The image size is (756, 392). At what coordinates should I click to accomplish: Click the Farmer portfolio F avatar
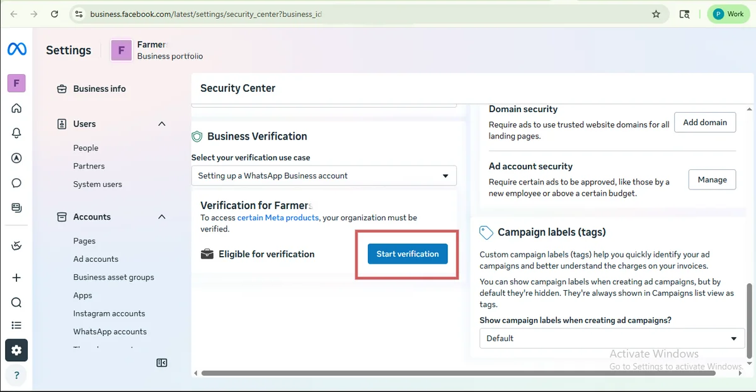121,50
